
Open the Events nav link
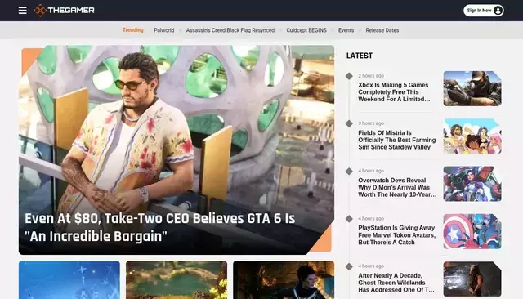pos(346,30)
